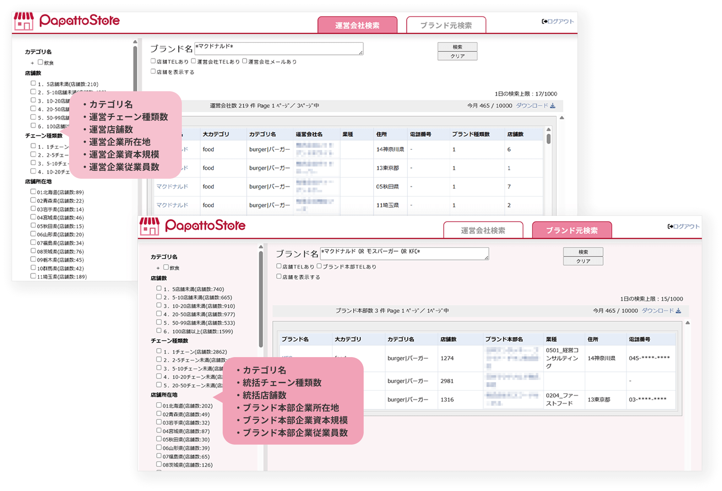722x491 pixels.
Task: Tick the ブランド本部TELあり checkbox
Action: 319,266
